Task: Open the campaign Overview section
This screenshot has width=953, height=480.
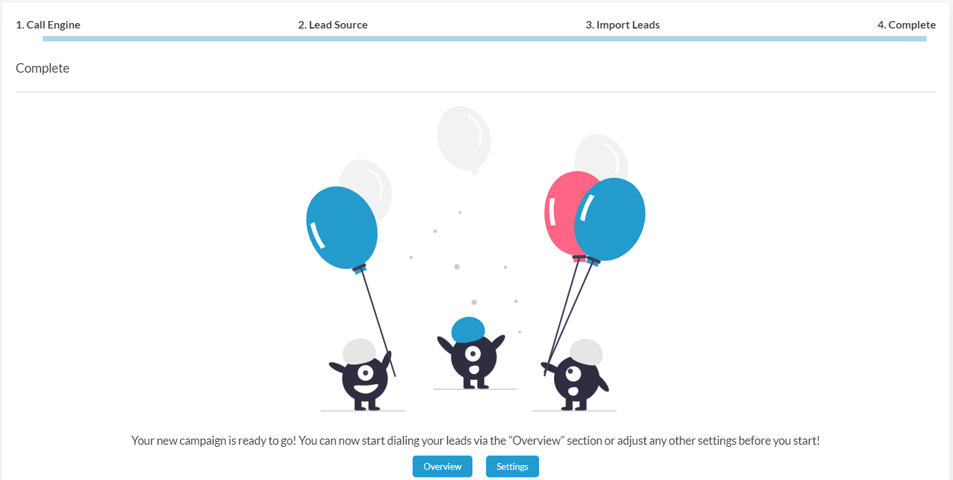Action: [x=442, y=466]
